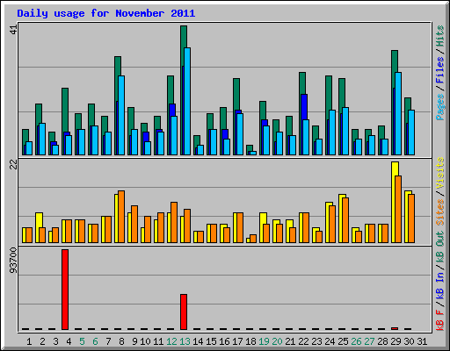Click the 'Sites' legend label
Viewport: 450px width, 351px height.
click(x=440, y=212)
